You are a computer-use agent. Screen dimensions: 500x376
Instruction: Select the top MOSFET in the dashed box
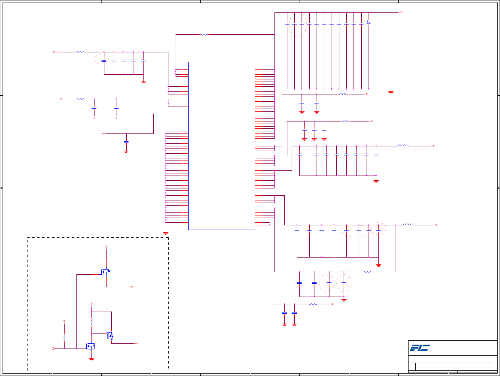pyautogui.click(x=106, y=272)
